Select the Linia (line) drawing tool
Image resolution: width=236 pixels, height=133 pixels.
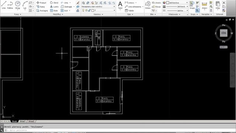[x=4, y=5]
